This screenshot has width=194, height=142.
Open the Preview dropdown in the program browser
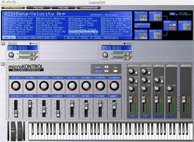tap(112, 37)
